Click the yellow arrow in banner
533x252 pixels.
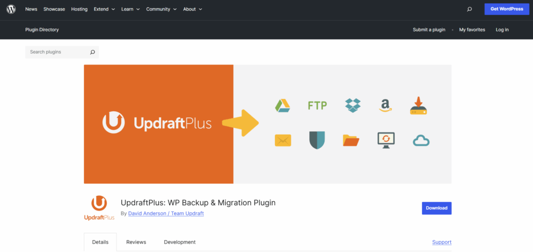[240, 123]
